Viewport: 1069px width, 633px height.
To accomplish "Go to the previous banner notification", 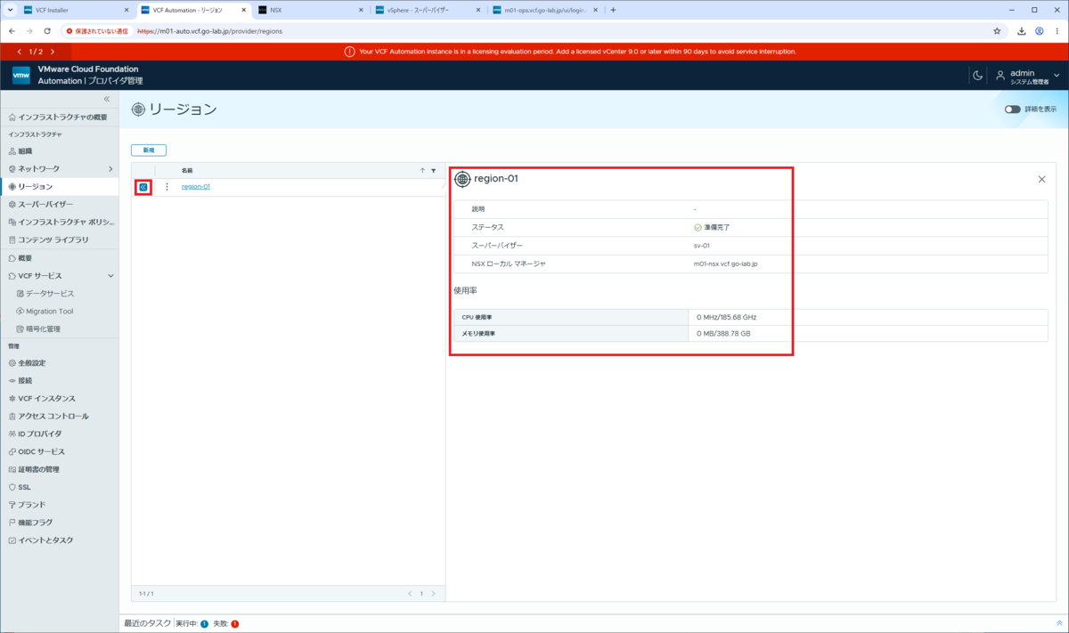I will pyautogui.click(x=20, y=52).
